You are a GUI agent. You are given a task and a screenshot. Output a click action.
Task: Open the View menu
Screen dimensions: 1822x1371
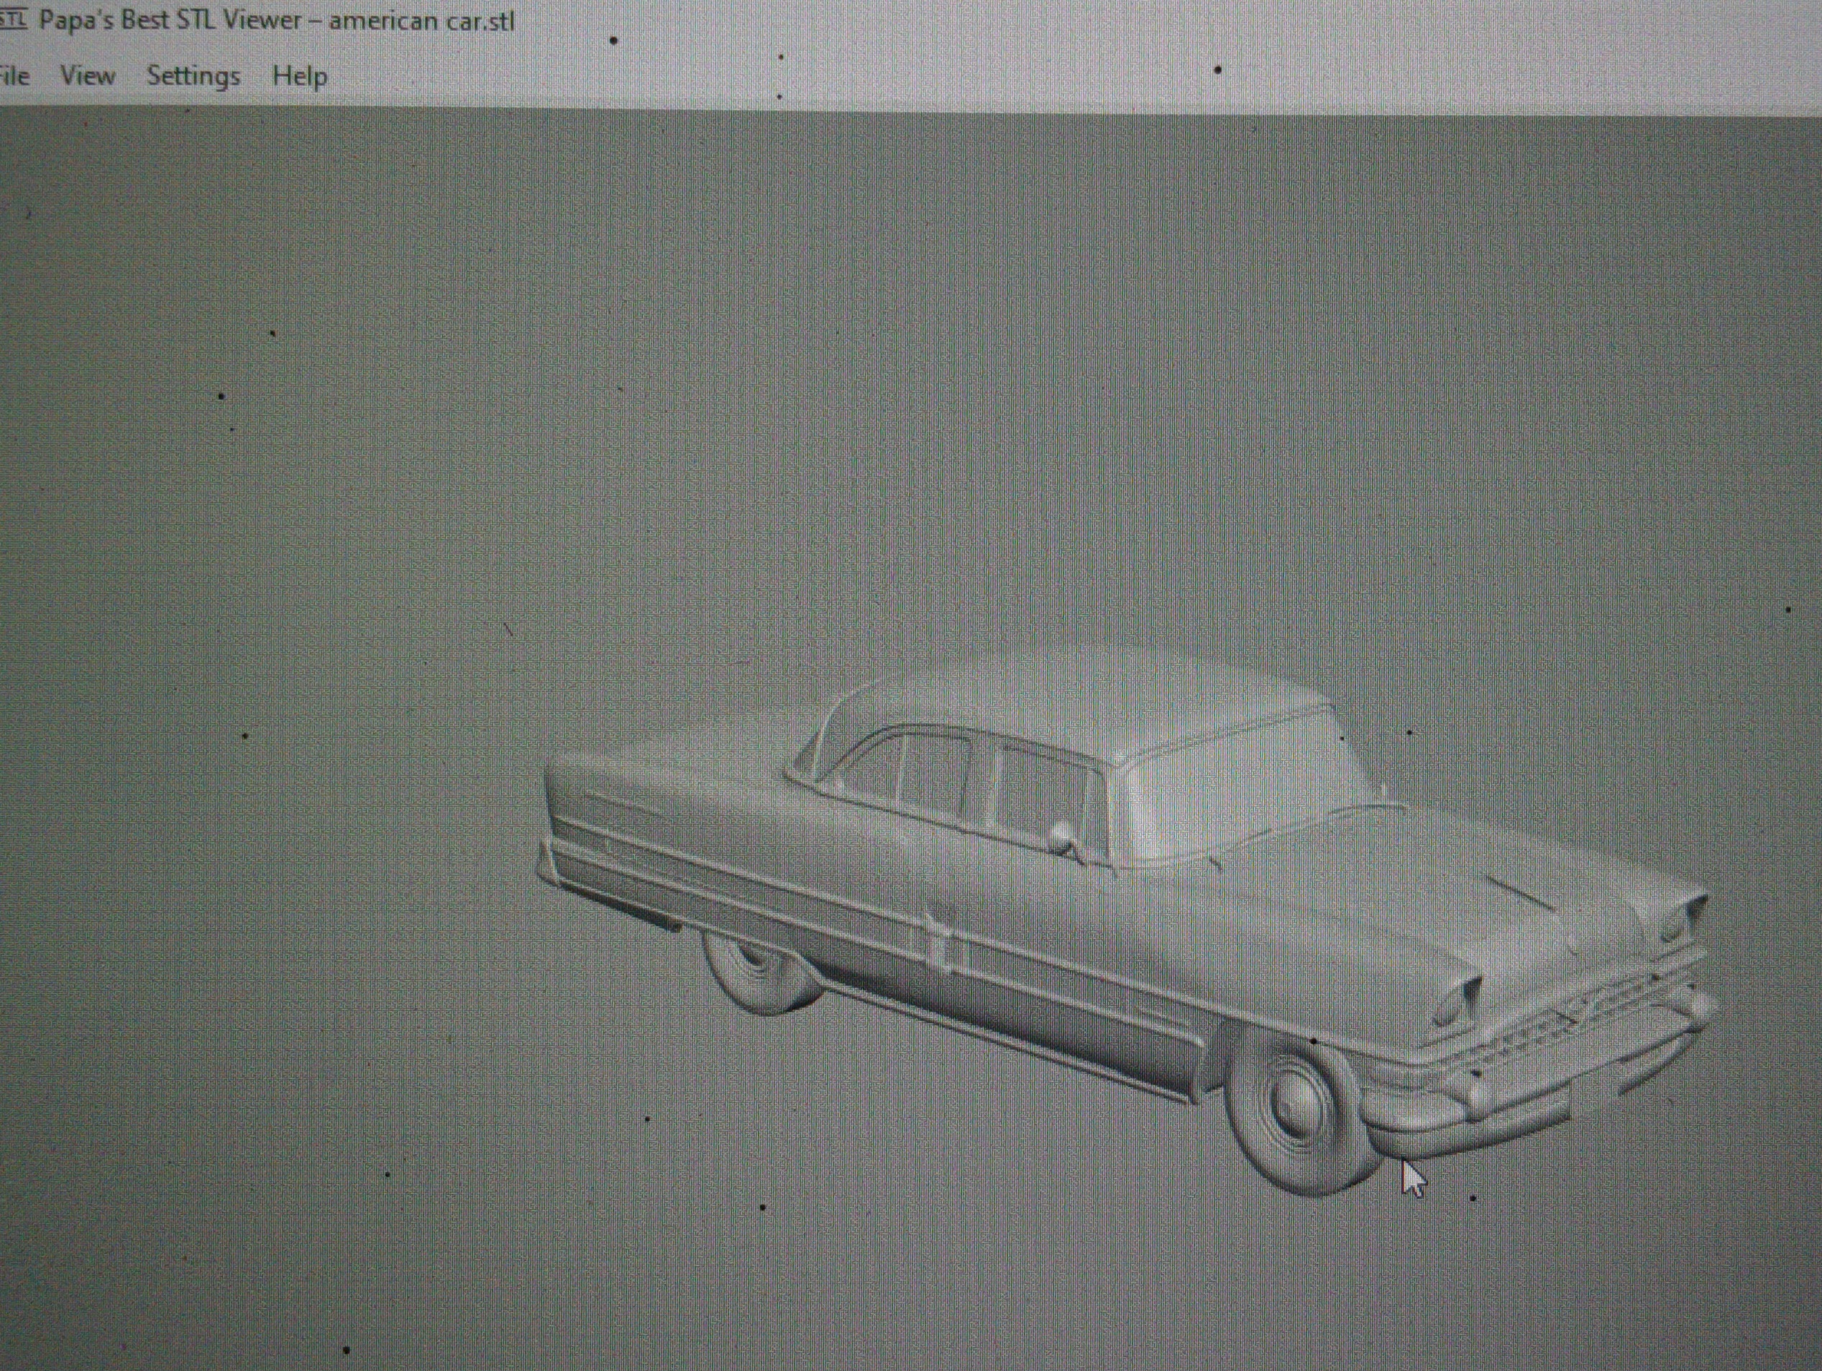pos(87,77)
